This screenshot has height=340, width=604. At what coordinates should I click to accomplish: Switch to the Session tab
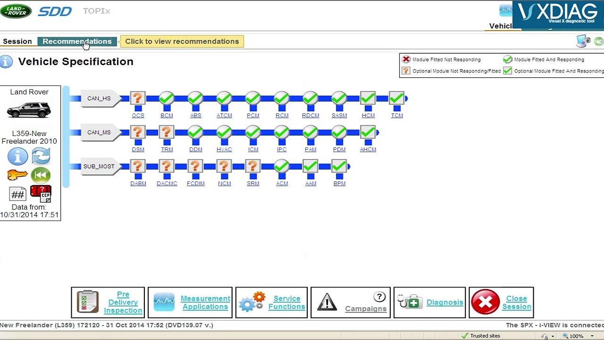[x=17, y=42]
